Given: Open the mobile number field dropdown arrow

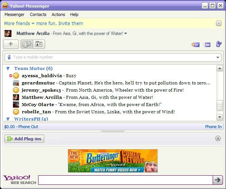Looking at the screenshot, I should click(x=218, y=57).
